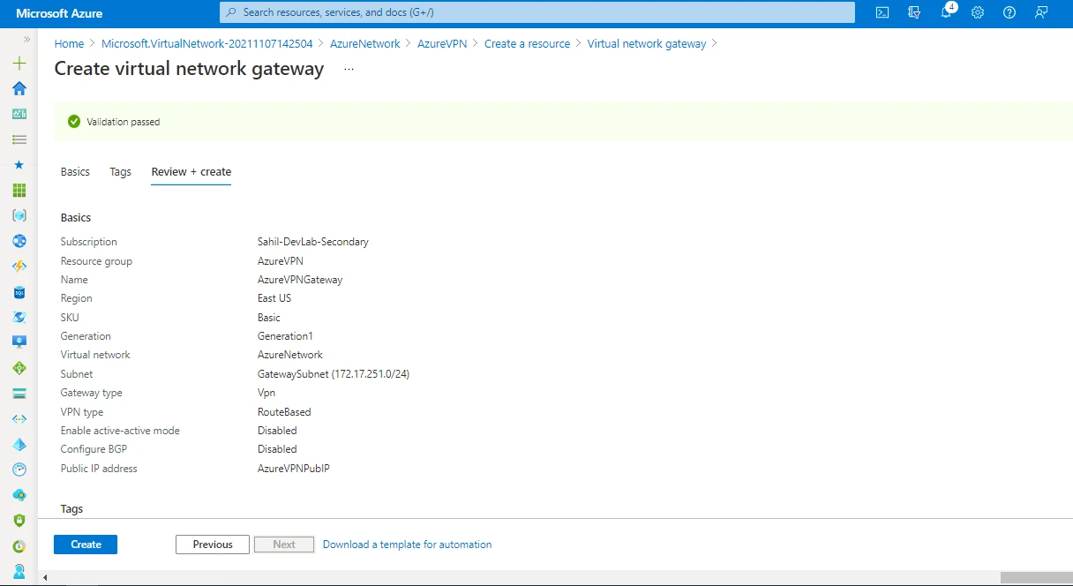Switch to the Basics tab
Screen dimensions: 1073x586
75,171
